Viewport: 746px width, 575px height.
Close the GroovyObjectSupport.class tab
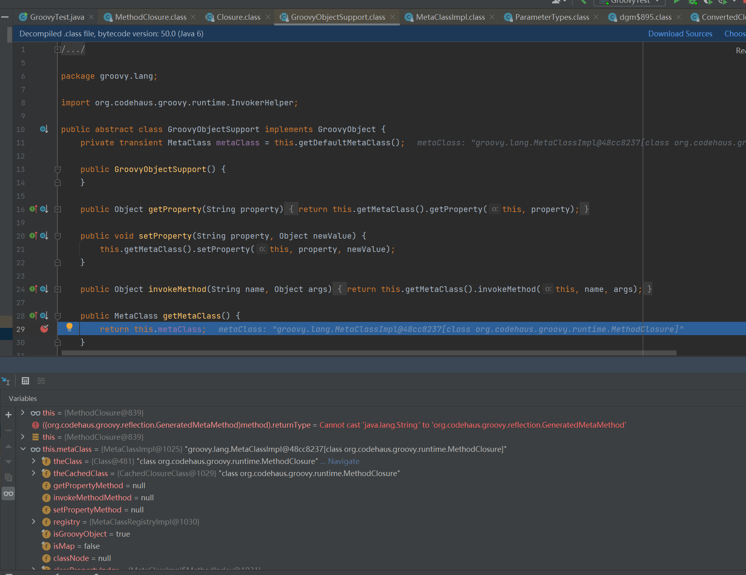393,17
